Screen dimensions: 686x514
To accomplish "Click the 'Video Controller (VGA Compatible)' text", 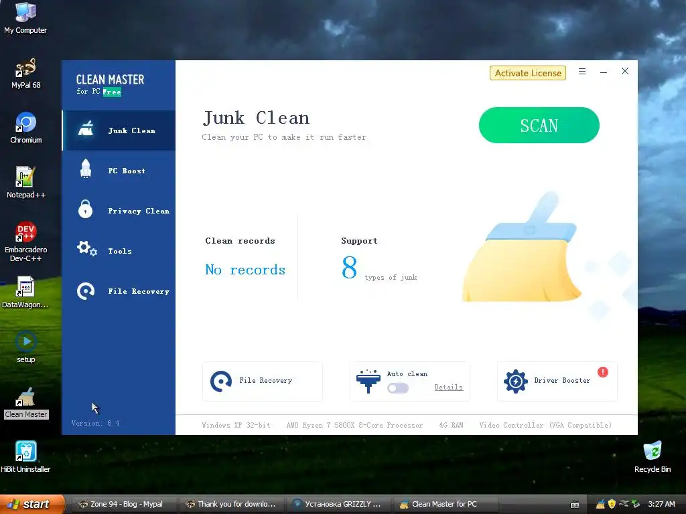I will click(545, 425).
